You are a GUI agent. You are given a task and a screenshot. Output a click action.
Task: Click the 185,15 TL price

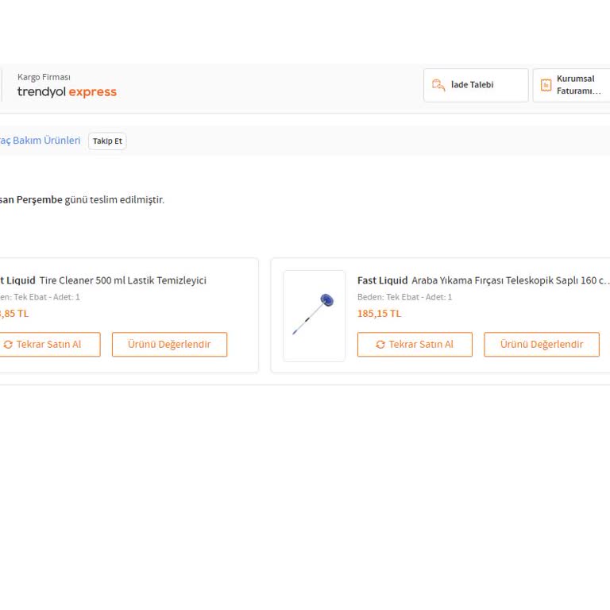[379, 313]
